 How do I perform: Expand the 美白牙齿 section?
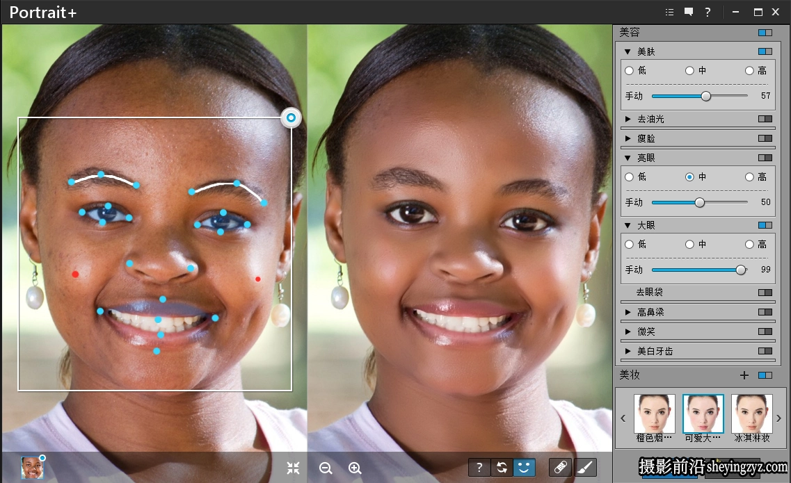pos(628,351)
